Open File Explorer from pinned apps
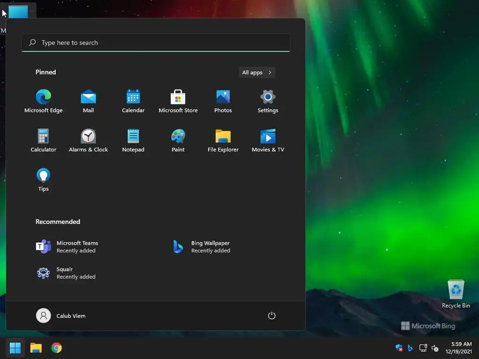Image resolution: width=479 pixels, height=359 pixels. (223, 140)
